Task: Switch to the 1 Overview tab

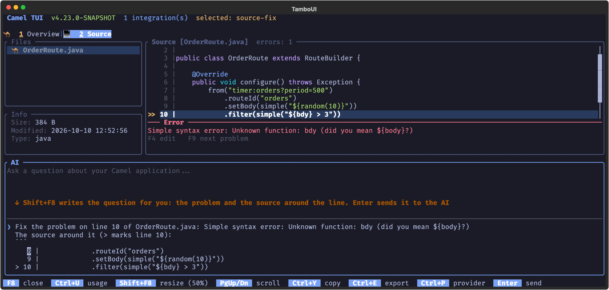Action: coord(39,34)
